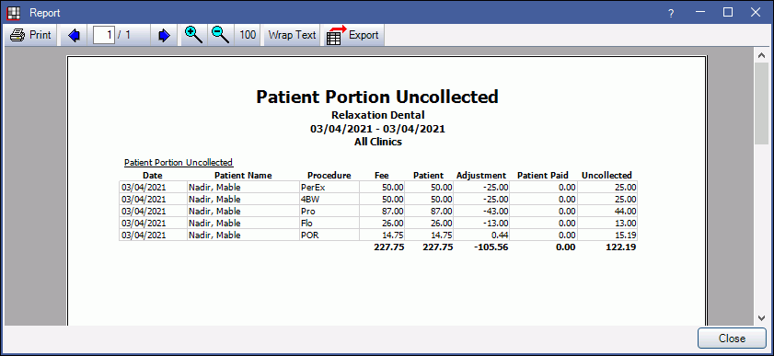The height and width of the screenshot is (356, 774).
Task: Maximize the Report window
Action: pos(728,12)
